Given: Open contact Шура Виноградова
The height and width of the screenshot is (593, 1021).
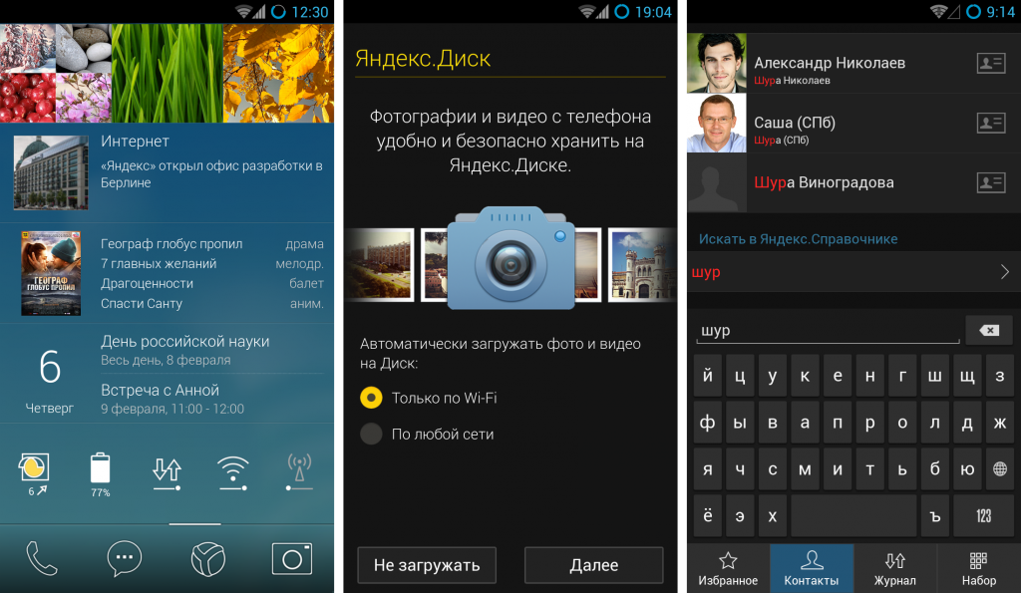Looking at the screenshot, I should pyautogui.click(x=853, y=183).
